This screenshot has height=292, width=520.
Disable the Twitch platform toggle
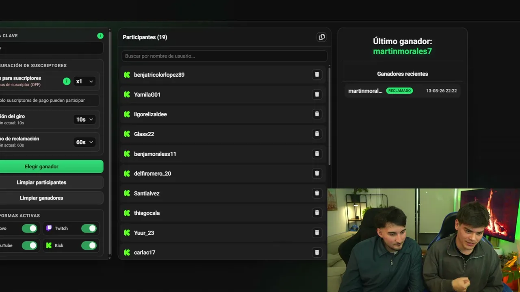coord(89,228)
